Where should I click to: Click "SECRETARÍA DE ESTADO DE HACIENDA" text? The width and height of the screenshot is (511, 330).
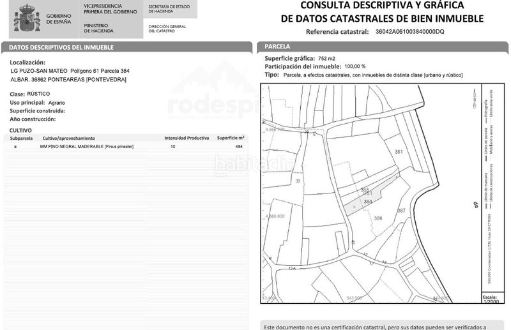(x=169, y=9)
